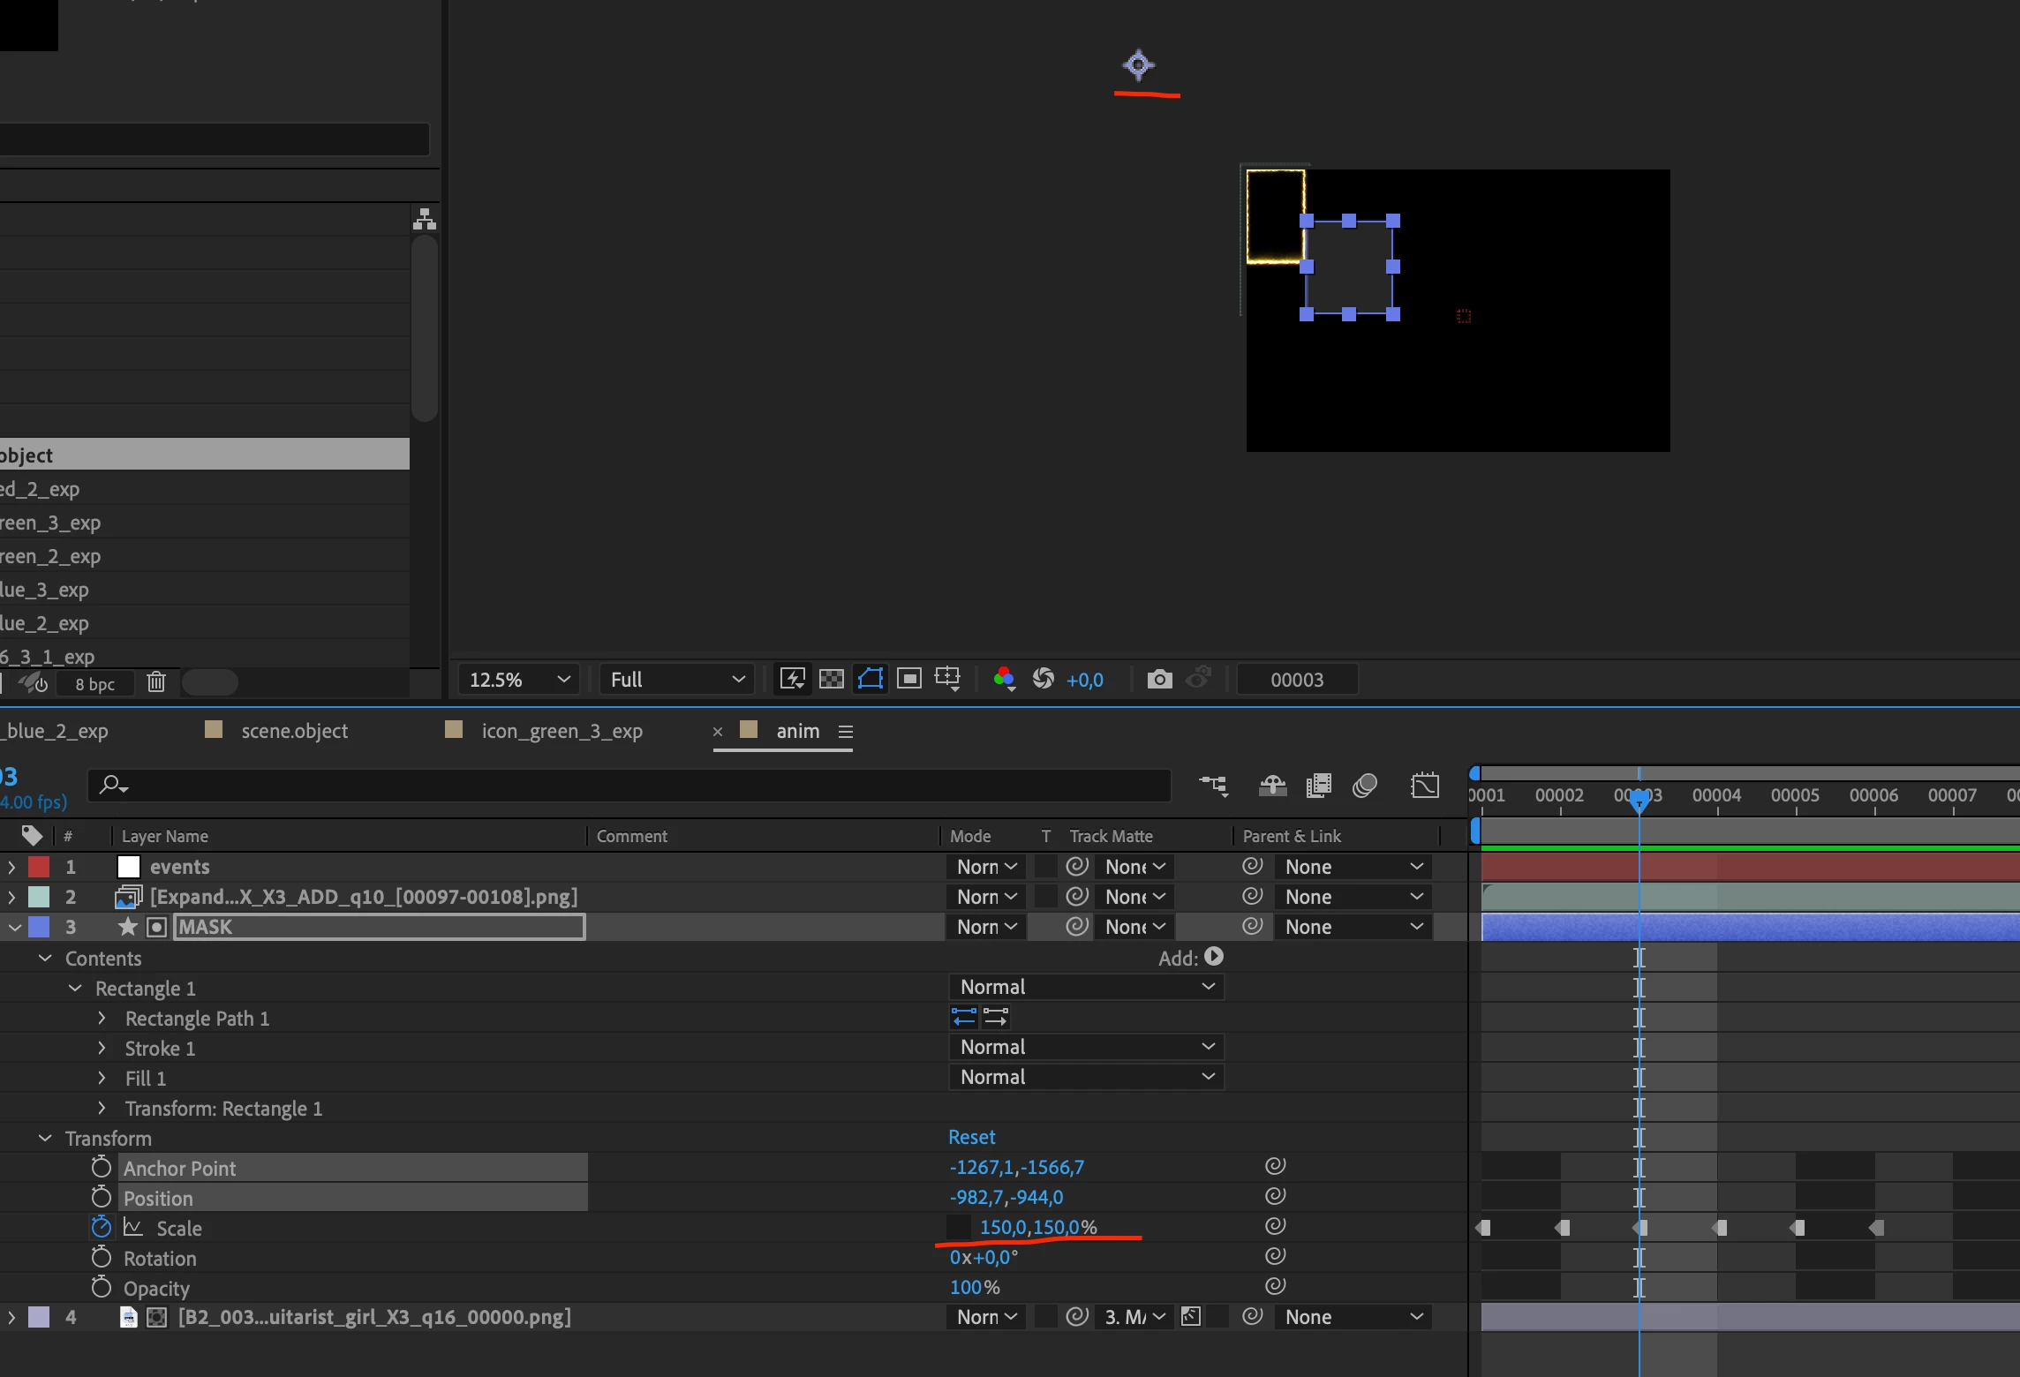Reset exposure with the aperture icon
Image resolution: width=2020 pixels, height=1377 pixels.
[x=1043, y=679]
